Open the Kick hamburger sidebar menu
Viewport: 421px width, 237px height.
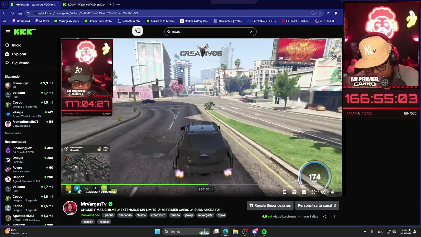tap(8, 32)
